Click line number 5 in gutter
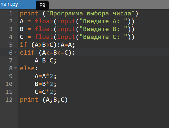Viewport: 169px width, 128px height. (11, 45)
